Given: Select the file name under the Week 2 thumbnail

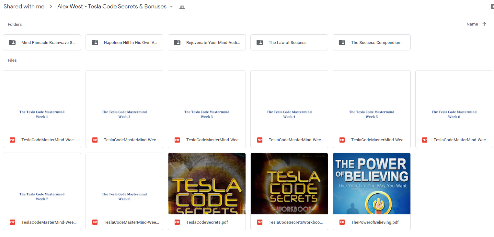Looking at the screenshot, I should click(132, 140).
